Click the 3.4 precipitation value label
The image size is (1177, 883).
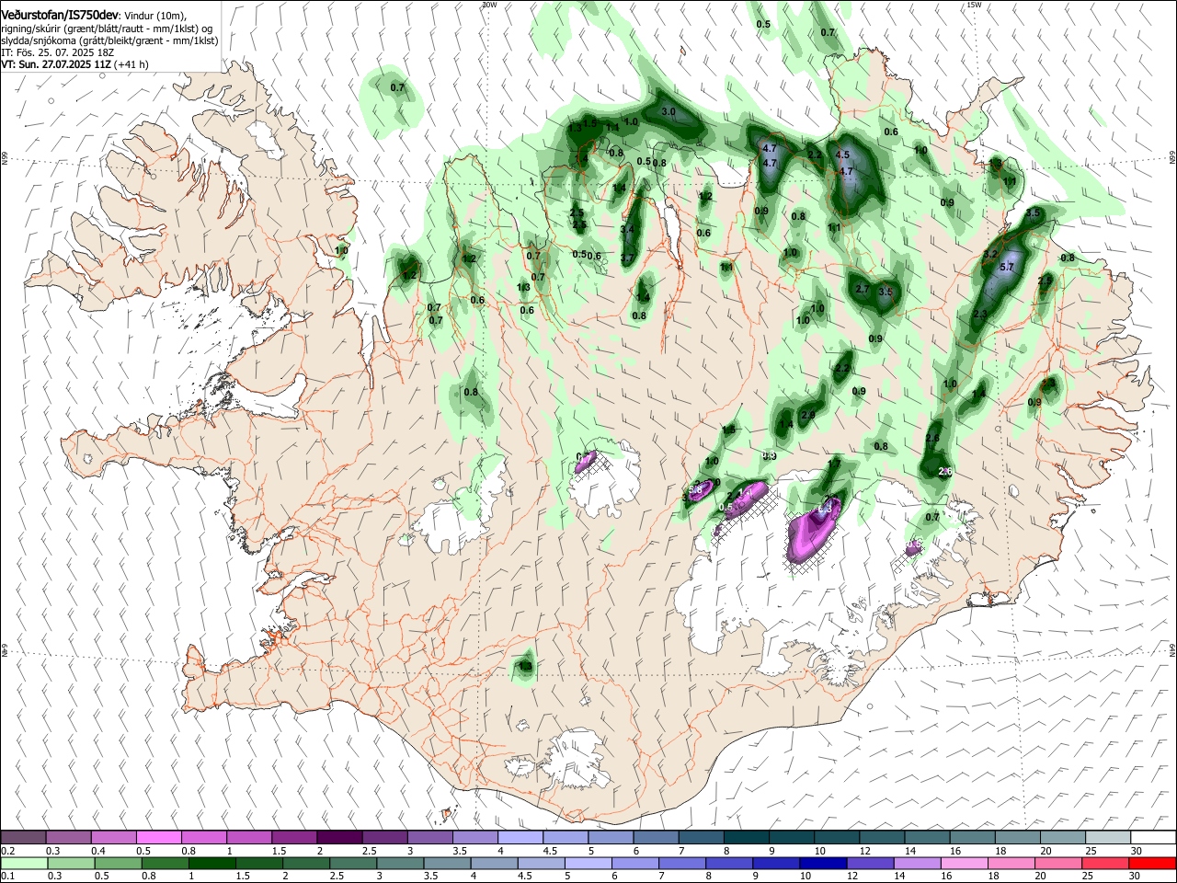coord(628,229)
